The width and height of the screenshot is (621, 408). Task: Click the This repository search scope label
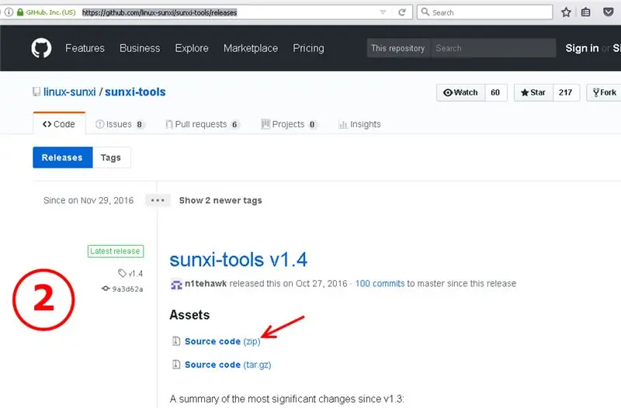click(398, 48)
